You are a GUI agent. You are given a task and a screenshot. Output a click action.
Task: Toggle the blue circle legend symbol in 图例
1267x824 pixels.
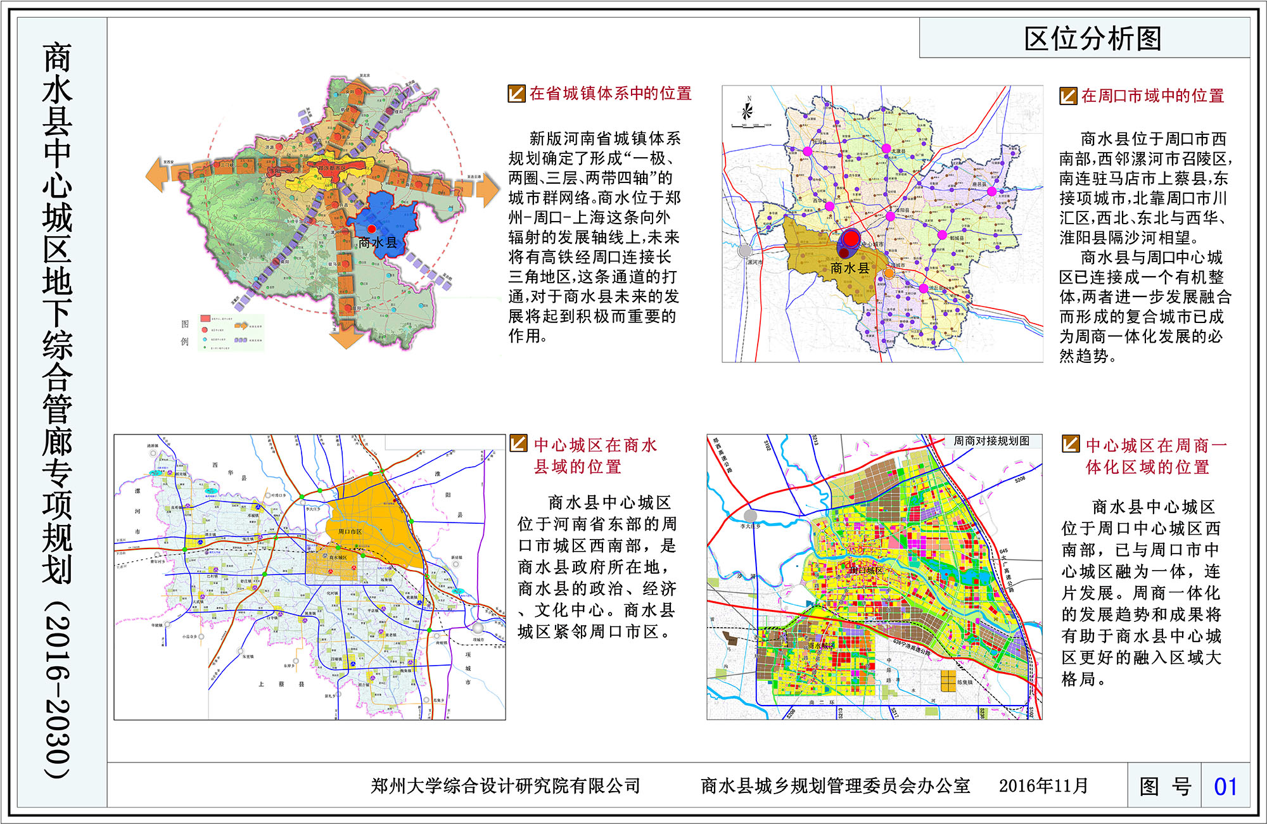pyautogui.click(x=205, y=339)
